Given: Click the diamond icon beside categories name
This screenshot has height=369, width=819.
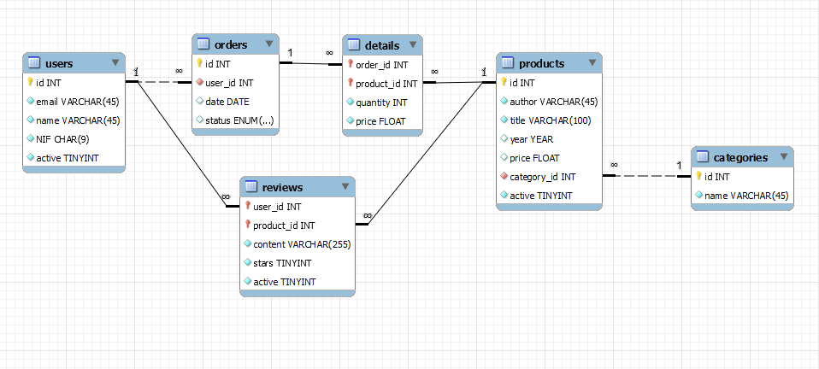Looking at the screenshot, I should [x=698, y=196].
